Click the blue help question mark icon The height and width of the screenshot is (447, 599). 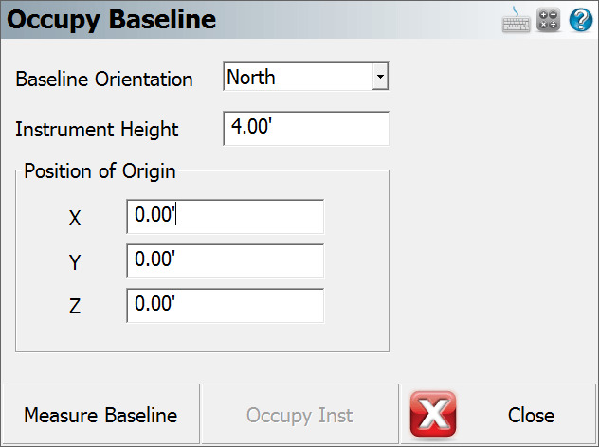(x=581, y=20)
